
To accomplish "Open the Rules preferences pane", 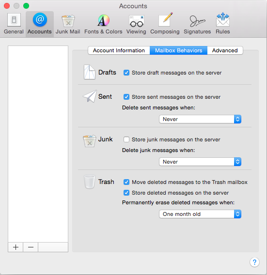I will click(x=223, y=24).
